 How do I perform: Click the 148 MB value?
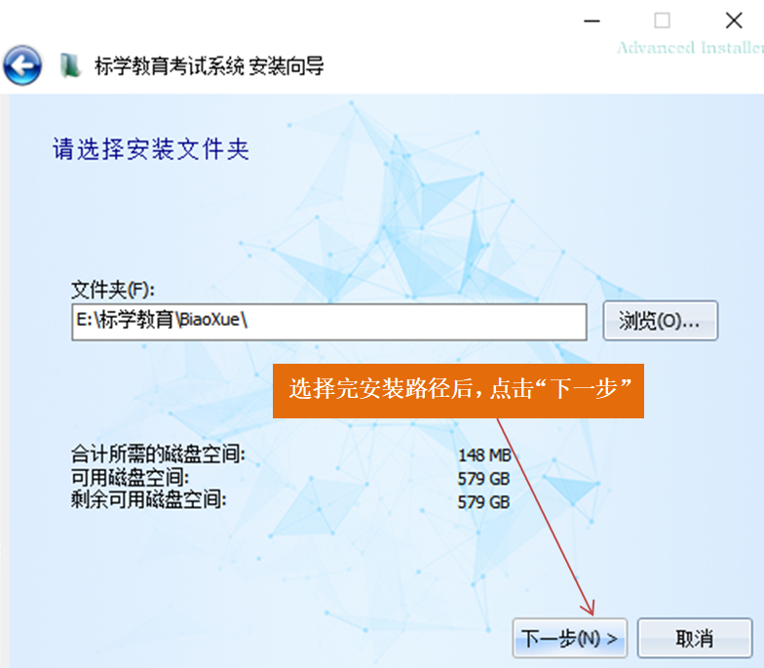tap(484, 454)
